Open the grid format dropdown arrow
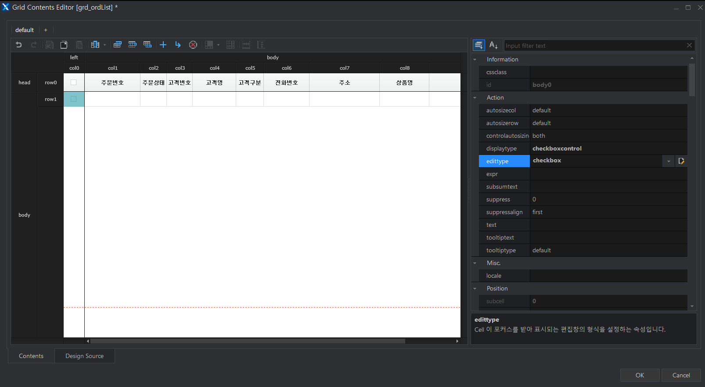 pos(104,45)
